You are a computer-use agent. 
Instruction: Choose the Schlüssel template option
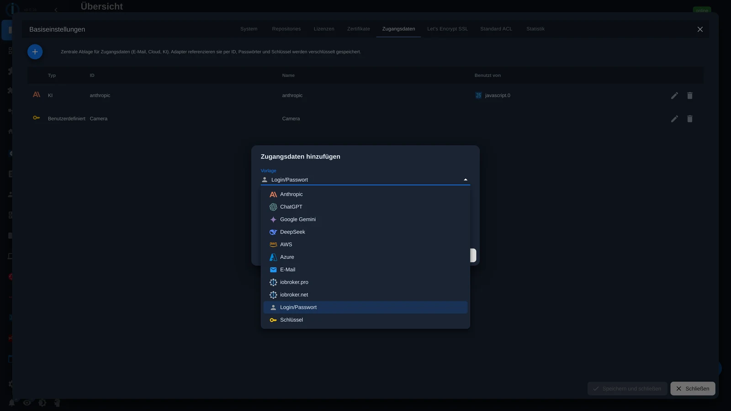[365, 320]
